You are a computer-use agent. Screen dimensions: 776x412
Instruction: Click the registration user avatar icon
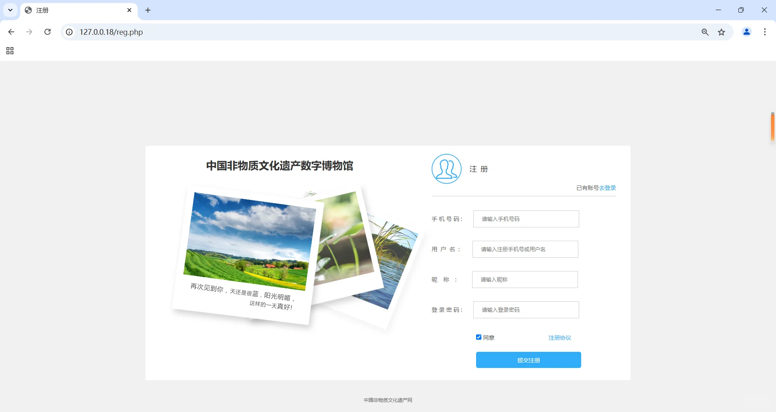pyautogui.click(x=446, y=169)
